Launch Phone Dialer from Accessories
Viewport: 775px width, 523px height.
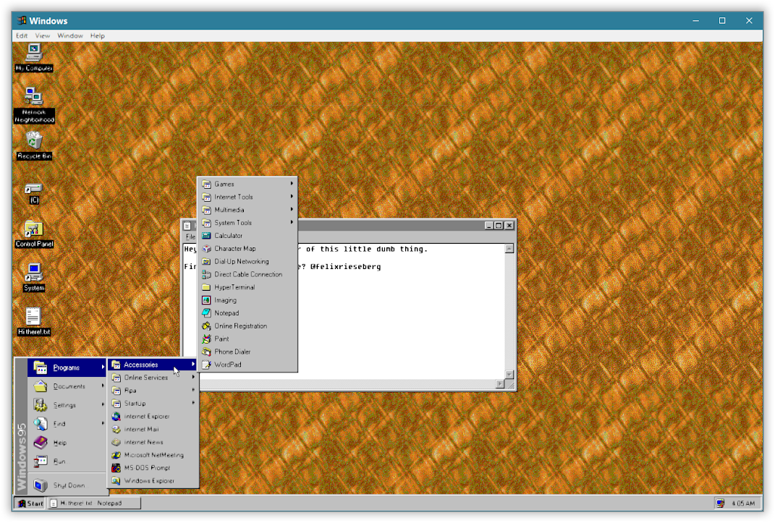tap(247, 352)
